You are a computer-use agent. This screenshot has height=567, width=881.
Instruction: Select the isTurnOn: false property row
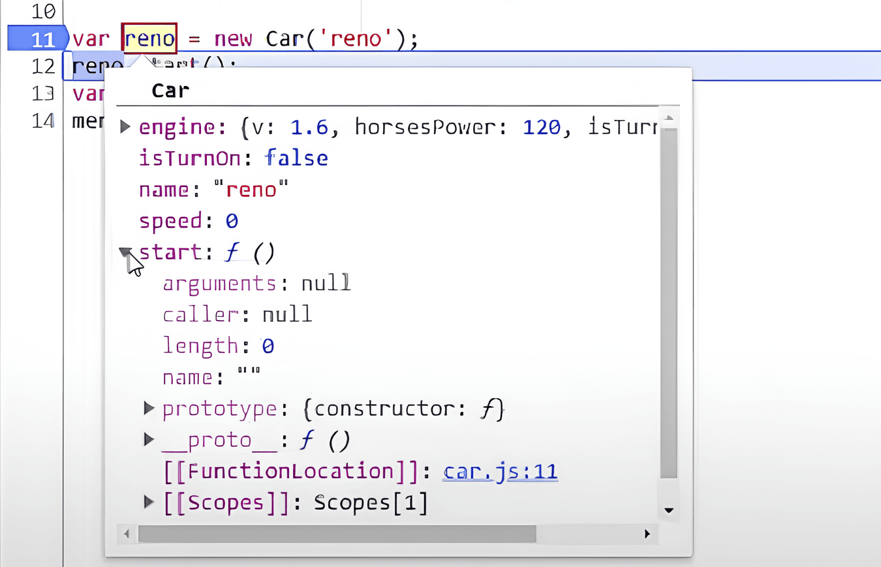click(233, 158)
